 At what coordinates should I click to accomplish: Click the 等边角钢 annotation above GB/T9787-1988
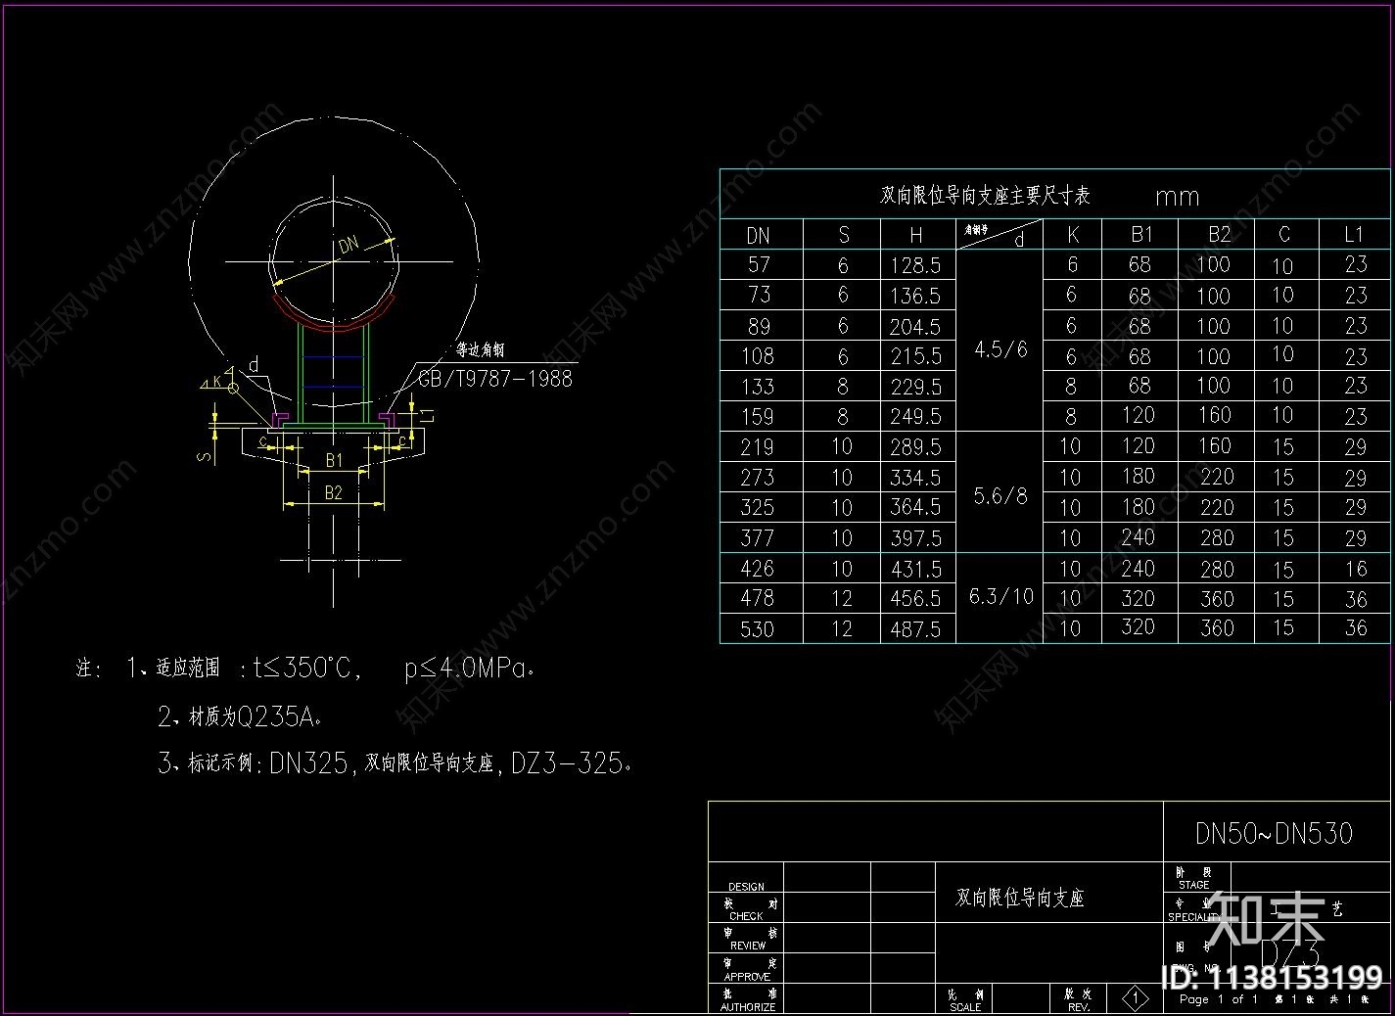[x=480, y=349]
